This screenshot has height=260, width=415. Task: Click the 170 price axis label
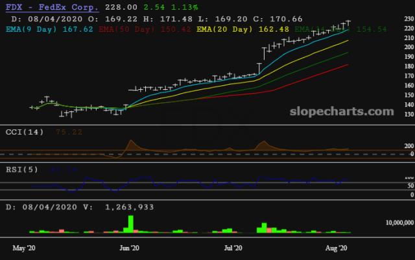coord(409,76)
